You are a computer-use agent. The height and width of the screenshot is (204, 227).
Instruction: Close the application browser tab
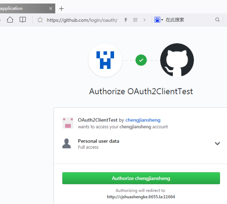click(50, 9)
